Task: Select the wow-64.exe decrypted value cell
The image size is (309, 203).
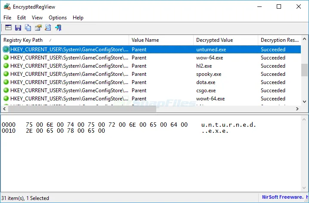Action: coord(210,58)
